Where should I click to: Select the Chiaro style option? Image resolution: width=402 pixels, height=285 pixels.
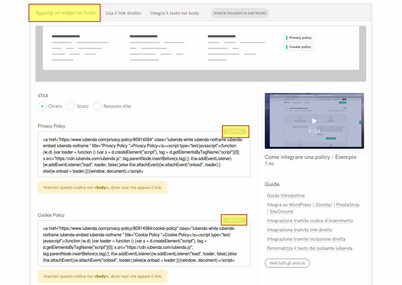pos(42,106)
